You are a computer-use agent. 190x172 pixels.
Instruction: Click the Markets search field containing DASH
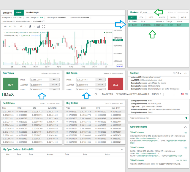pyautogui.click(x=148, y=12)
